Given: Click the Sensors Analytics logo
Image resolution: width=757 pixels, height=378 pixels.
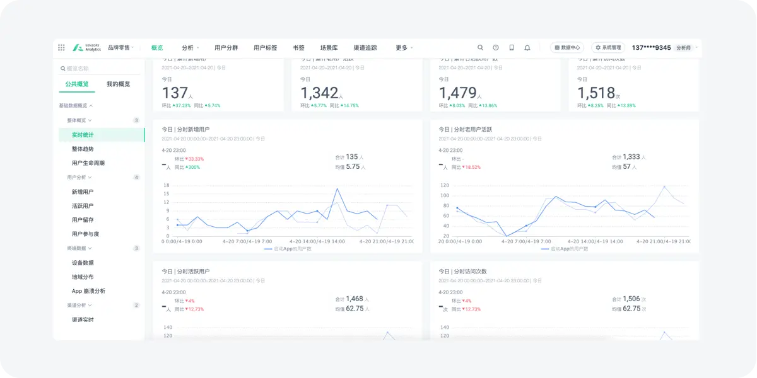Looking at the screenshot, I should pos(86,47).
